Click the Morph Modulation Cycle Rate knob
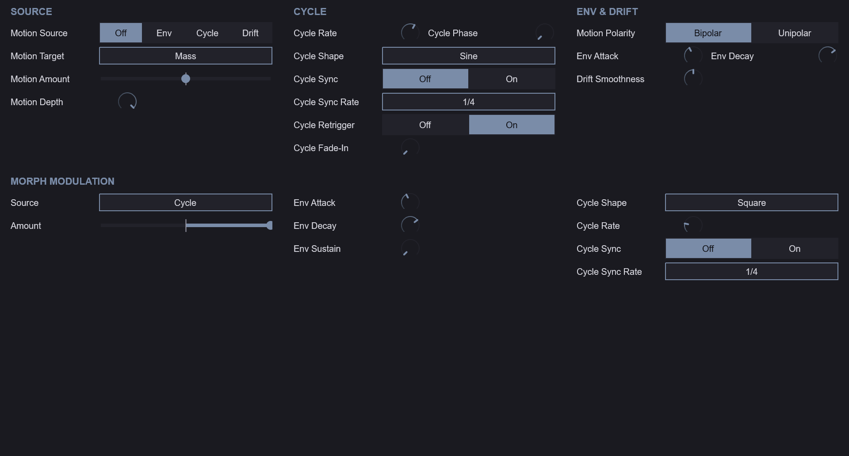Viewport: 849px width, 456px height. (x=693, y=225)
